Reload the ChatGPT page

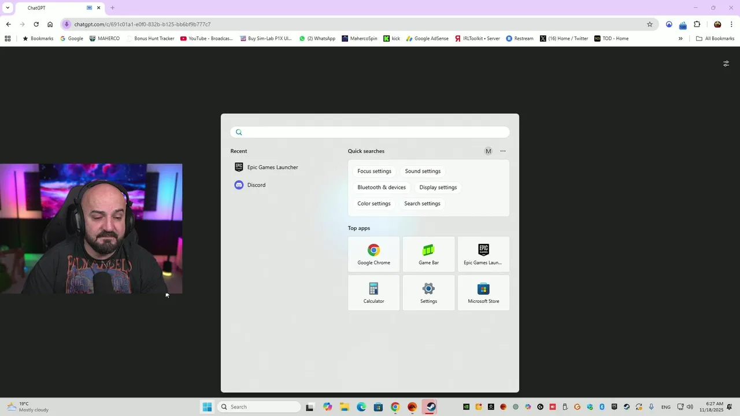tap(36, 24)
